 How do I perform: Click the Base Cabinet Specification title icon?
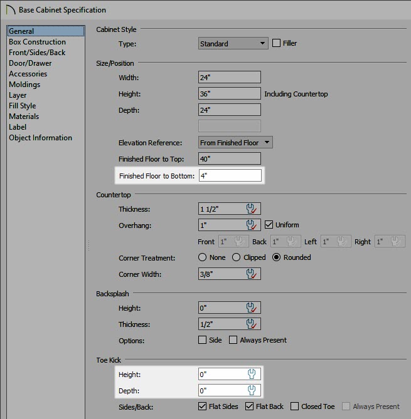coord(11,10)
